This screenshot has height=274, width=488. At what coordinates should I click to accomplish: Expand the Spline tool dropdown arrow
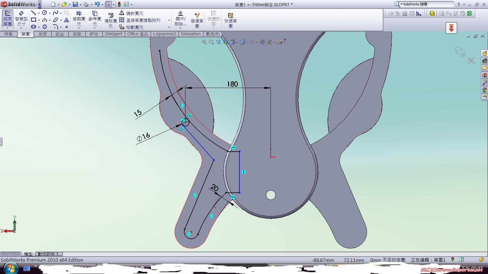[x=61, y=13]
